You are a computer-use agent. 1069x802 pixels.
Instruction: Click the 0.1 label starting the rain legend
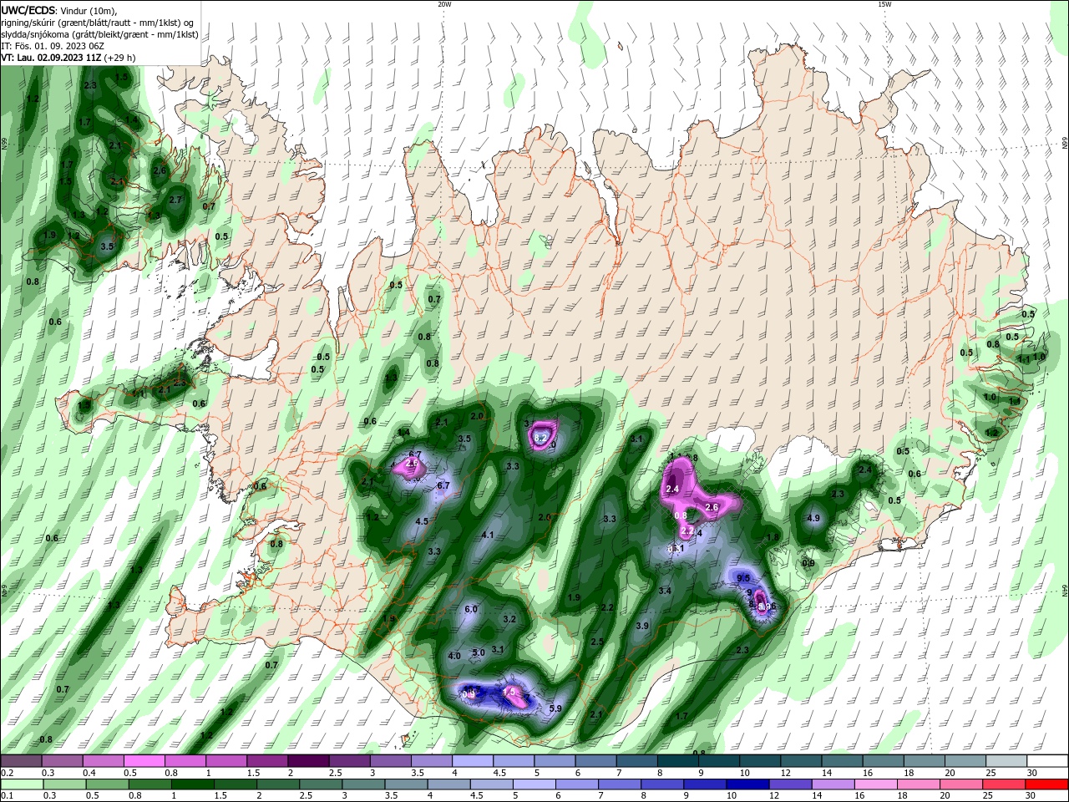pos(7,796)
